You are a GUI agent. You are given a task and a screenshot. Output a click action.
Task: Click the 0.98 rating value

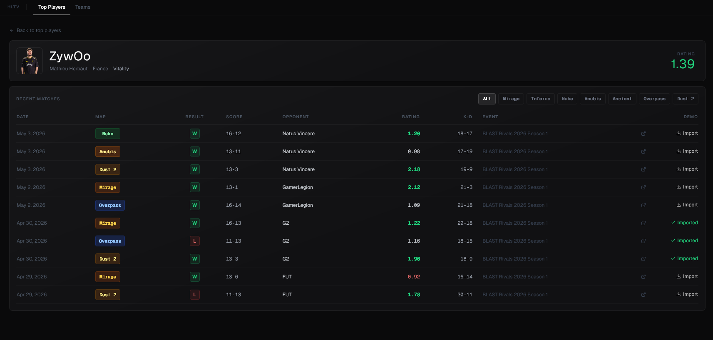[414, 151]
